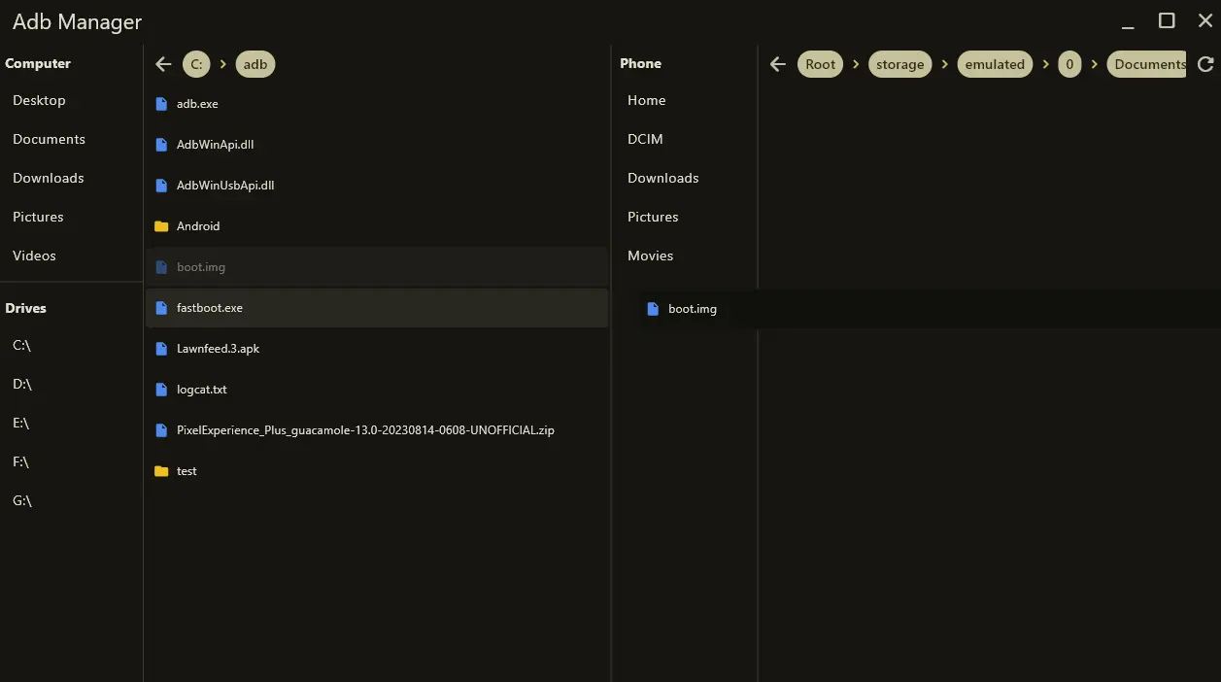Image resolution: width=1221 pixels, height=682 pixels.
Task: Click the phone pane back arrow
Action: click(777, 64)
